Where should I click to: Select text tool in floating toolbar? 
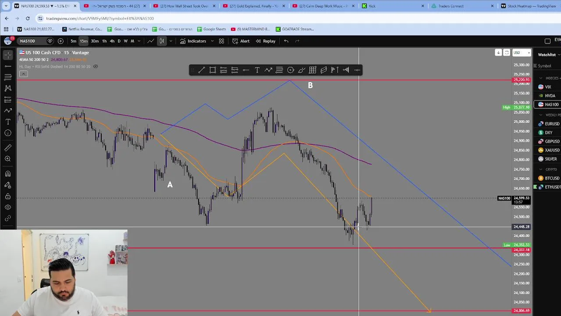[257, 70]
